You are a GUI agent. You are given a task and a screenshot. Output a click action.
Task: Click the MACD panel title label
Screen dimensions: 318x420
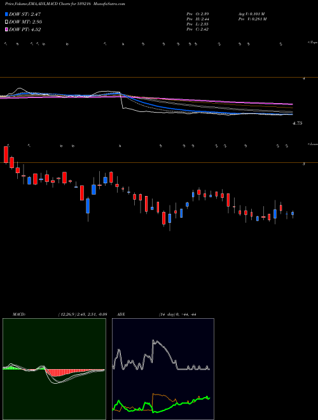(x=18, y=314)
